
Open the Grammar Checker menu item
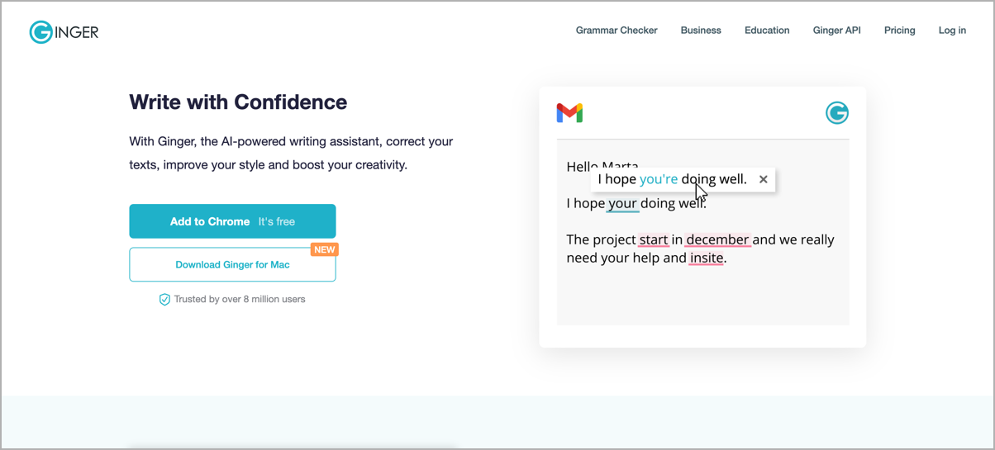tap(617, 31)
